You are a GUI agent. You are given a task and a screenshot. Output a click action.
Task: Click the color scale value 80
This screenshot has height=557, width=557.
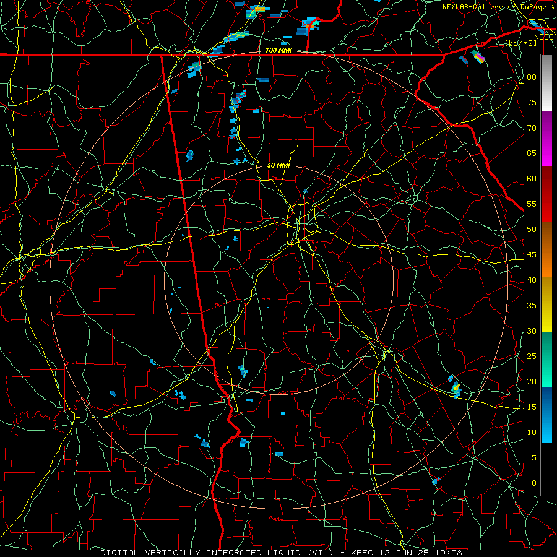pos(532,77)
